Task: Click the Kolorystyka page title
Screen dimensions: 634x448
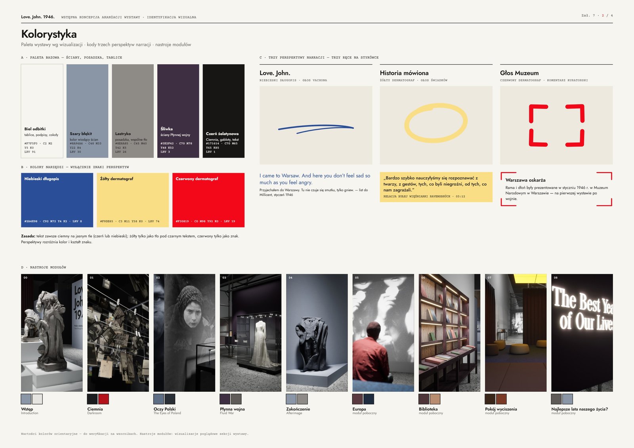Action: tap(49, 34)
